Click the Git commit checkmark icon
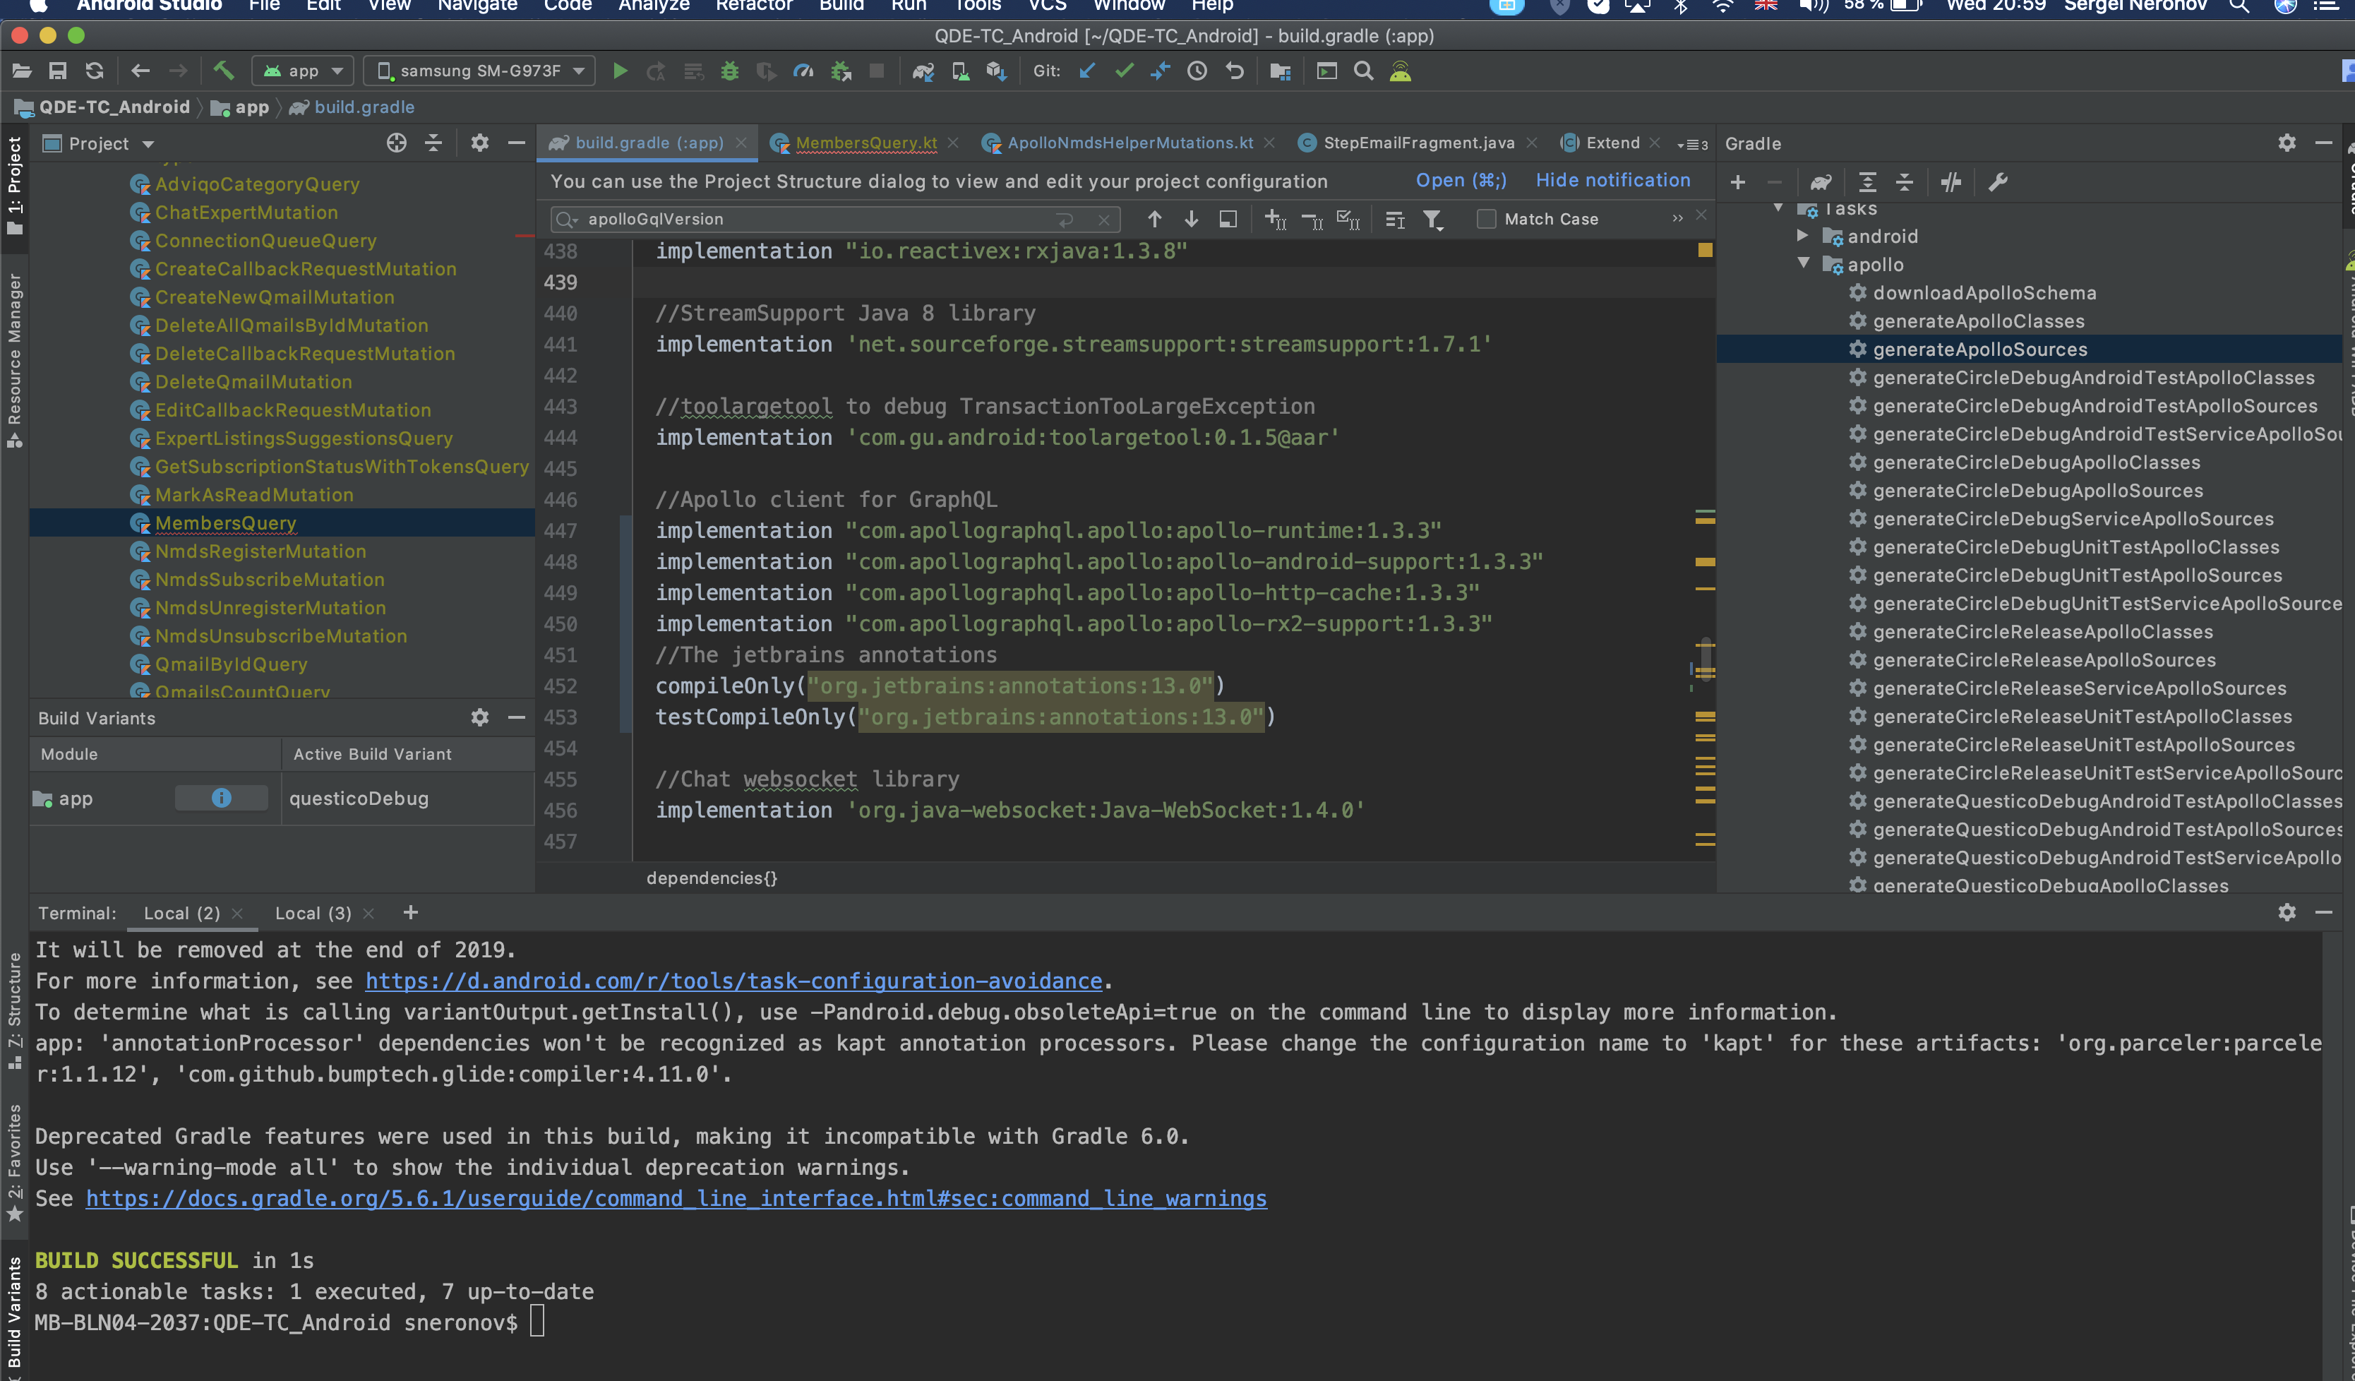 (1125, 71)
